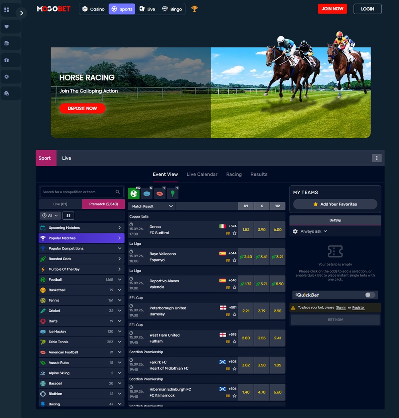Open betslip settings gear icon
This screenshot has width=399, height=418.
point(295,231)
